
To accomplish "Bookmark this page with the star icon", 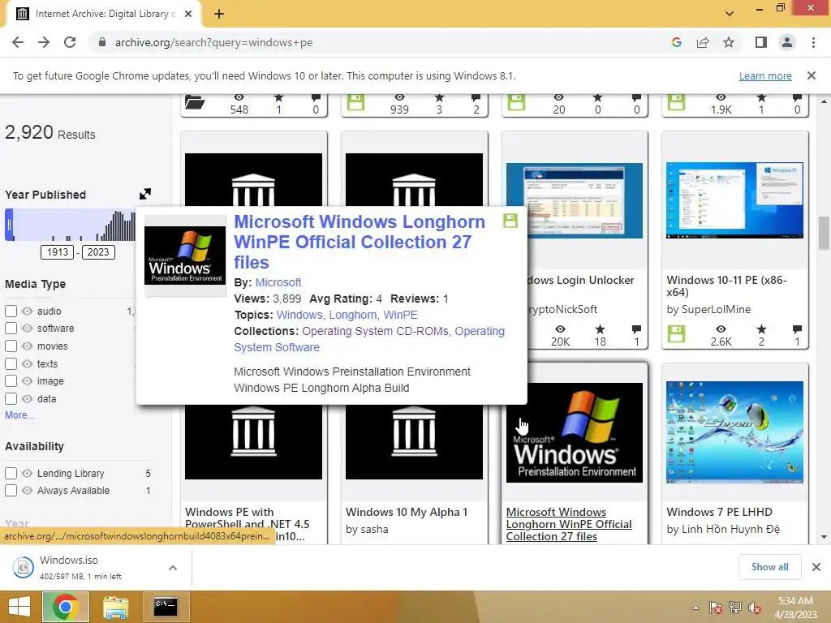I will tap(729, 42).
